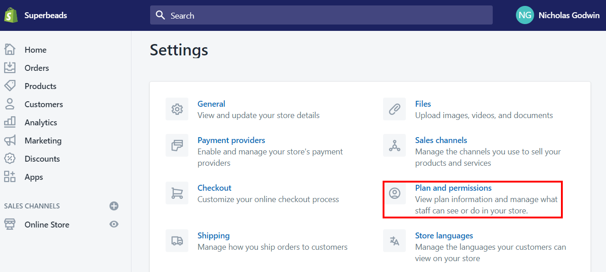
Task: Toggle the Online Store eye icon
Action: [114, 224]
